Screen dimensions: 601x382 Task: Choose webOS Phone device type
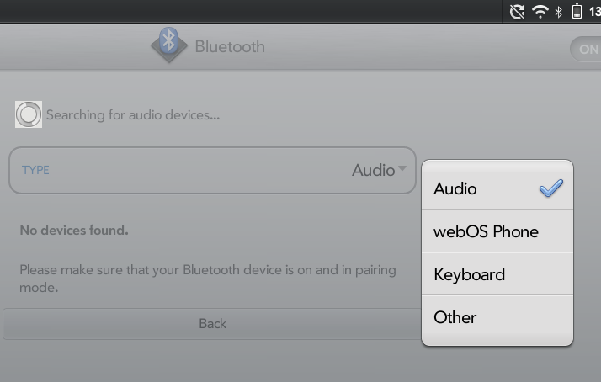click(x=486, y=231)
